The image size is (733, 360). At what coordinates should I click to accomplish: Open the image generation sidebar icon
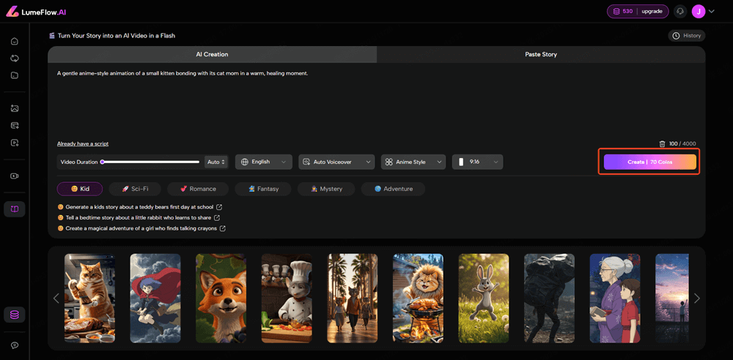(x=15, y=108)
